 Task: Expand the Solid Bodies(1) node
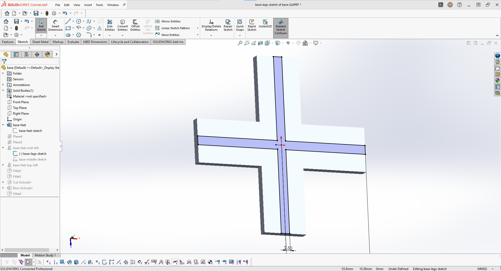click(x=3, y=91)
